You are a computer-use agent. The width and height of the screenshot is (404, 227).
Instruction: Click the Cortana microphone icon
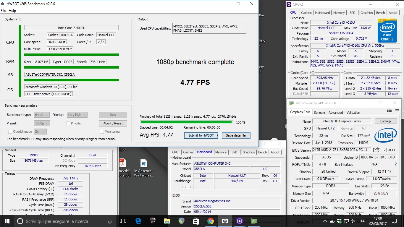coord(110,221)
